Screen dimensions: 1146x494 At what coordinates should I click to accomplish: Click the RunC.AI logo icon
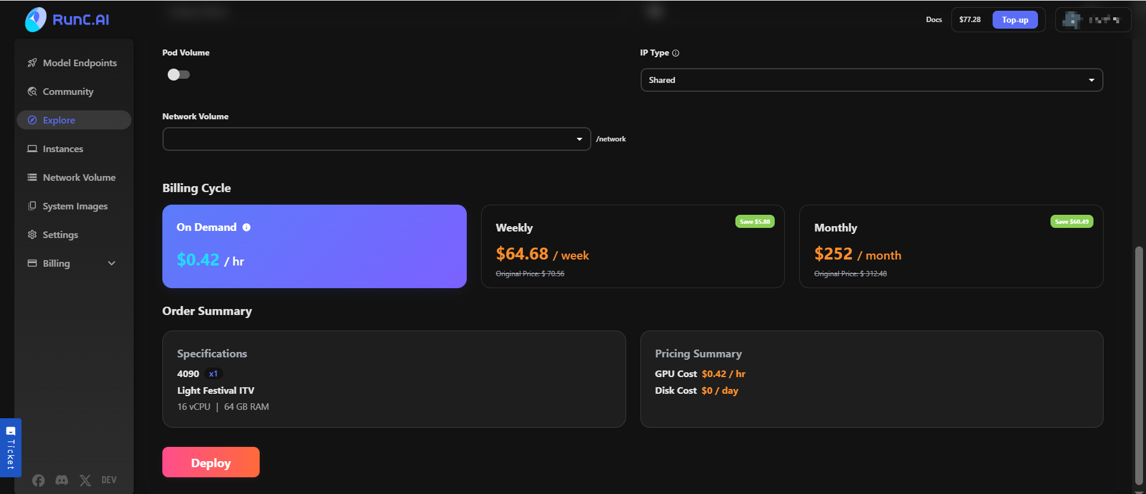click(x=35, y=20)
